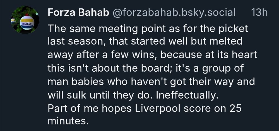279x131 pixels.
Task: Open Forza Bahab's profile avatar
Action: tap(25, 21)
